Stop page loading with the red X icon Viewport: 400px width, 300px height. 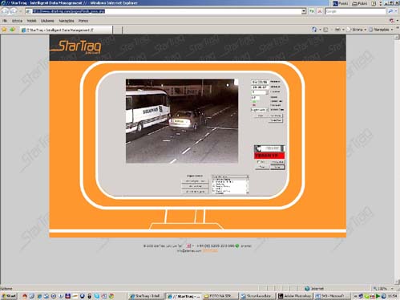pos(320,11)
